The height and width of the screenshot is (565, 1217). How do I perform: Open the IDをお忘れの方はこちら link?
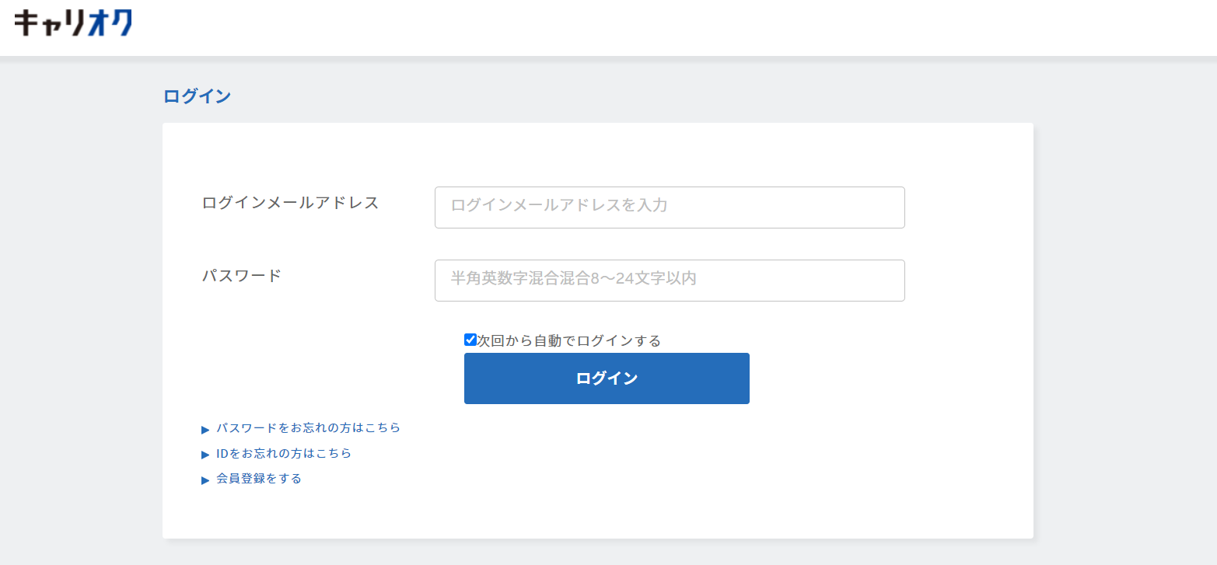click(x=284, y=454)
